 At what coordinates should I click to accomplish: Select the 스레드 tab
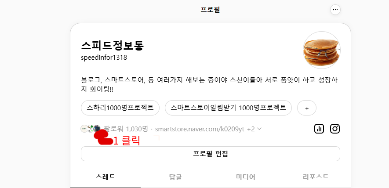click(x=105, y=177)
